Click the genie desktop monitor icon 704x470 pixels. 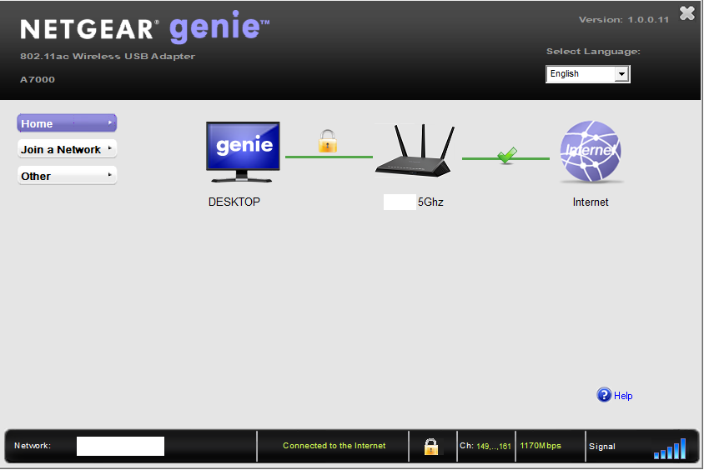[243, 152]
